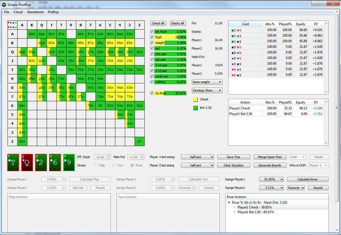Open the None weight dropdown
Screen dimensions: 341x235
(207, 82)
